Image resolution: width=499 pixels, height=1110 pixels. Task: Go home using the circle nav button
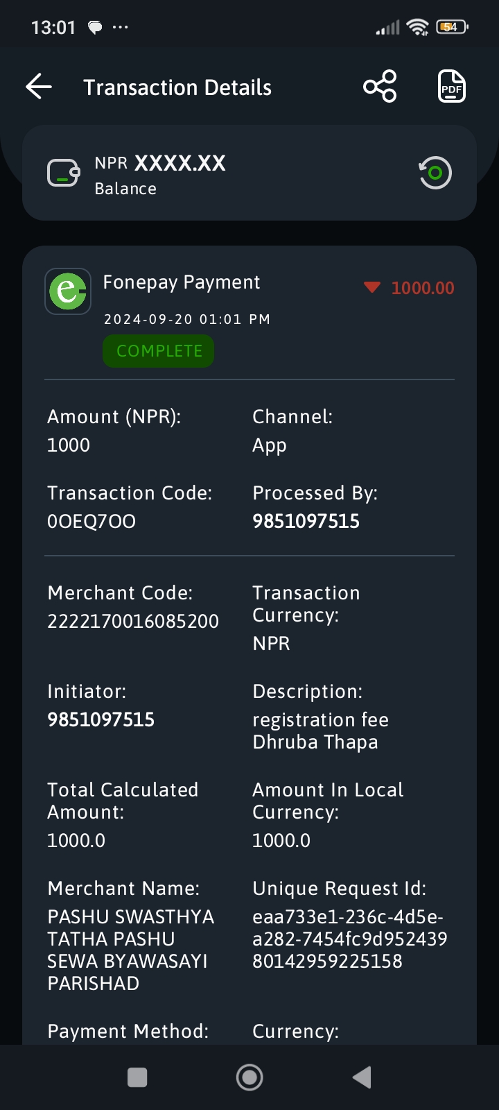pos(249,1077)
